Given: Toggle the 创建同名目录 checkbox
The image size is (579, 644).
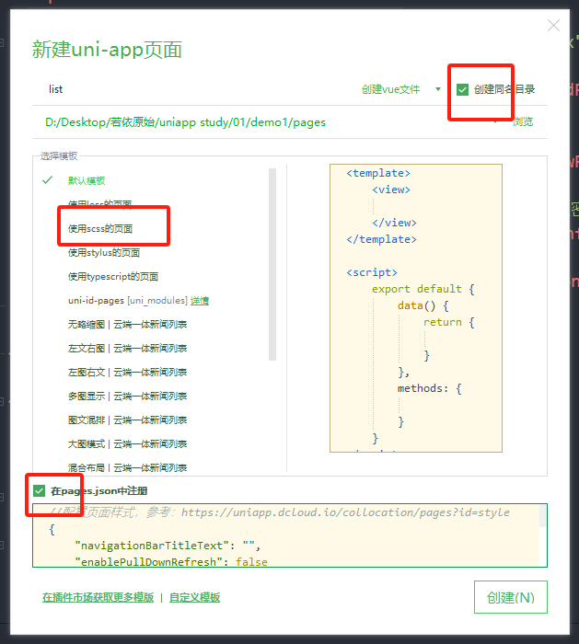Looking at the screenshot, I should [x=462, y=89].
